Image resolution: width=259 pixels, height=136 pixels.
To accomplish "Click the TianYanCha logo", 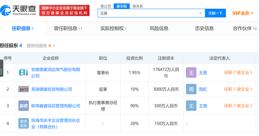I will click(18, 10).
